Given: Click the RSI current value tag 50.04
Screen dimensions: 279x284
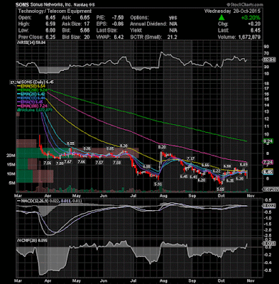Looking at the screenshot, I should 270,60.
